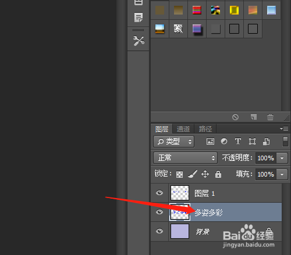This screenshot has width=291, height=255.
Task: Click the Styles panel trash delete icon
Action: tap(270, 117)
